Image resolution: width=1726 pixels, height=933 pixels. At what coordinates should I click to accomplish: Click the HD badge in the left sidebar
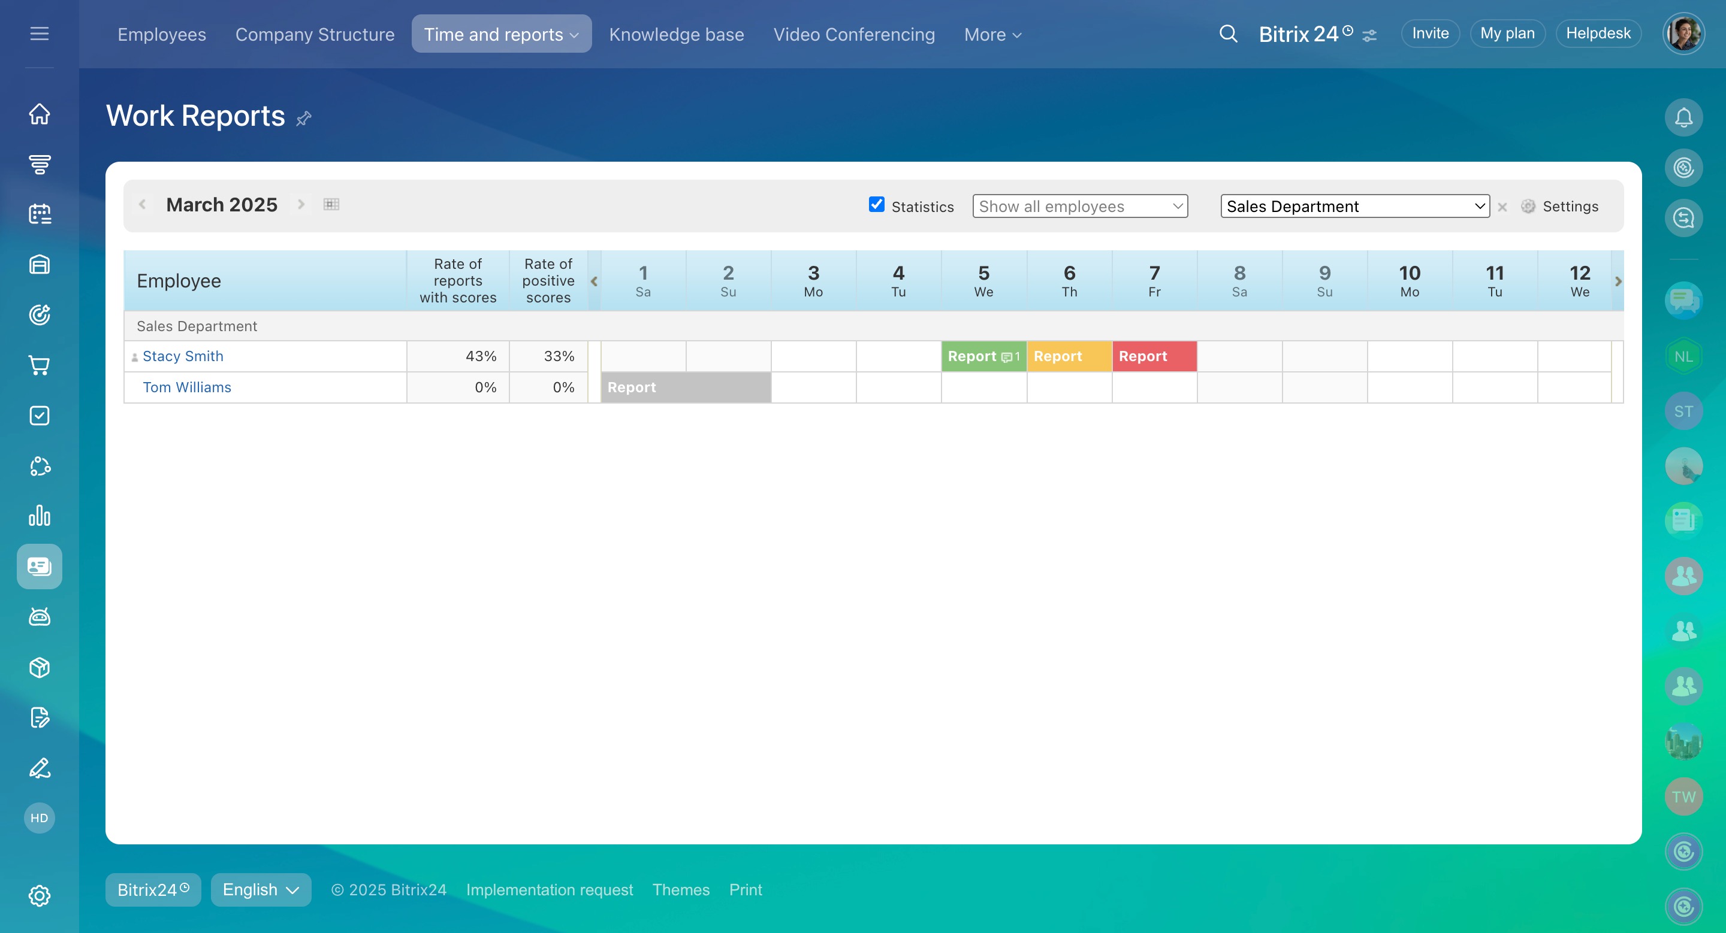[x=40, y=818]
